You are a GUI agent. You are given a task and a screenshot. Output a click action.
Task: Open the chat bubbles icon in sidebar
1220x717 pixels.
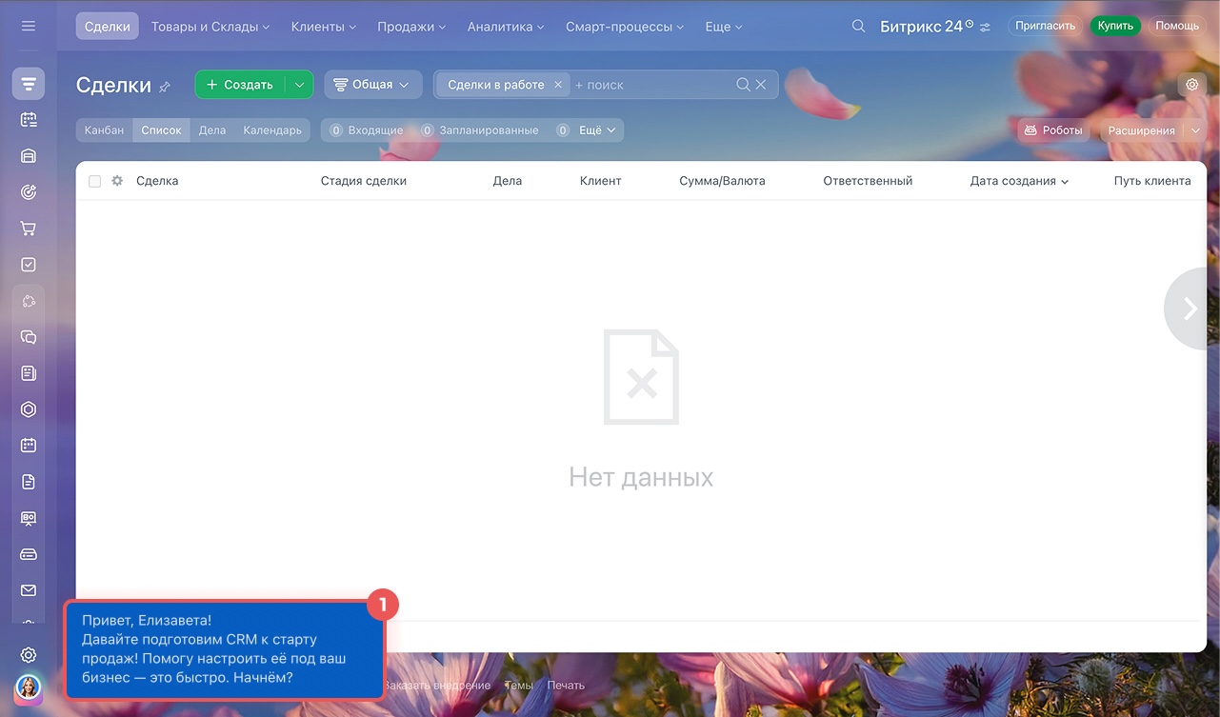(x=29, y=337)
